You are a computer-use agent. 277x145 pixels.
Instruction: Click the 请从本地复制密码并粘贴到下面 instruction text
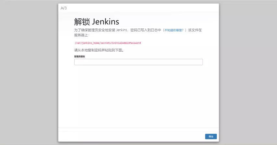tap(99, 50)
